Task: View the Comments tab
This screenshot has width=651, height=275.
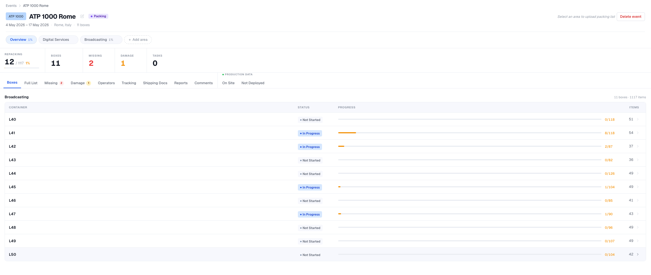Action: tap(203, 83)
